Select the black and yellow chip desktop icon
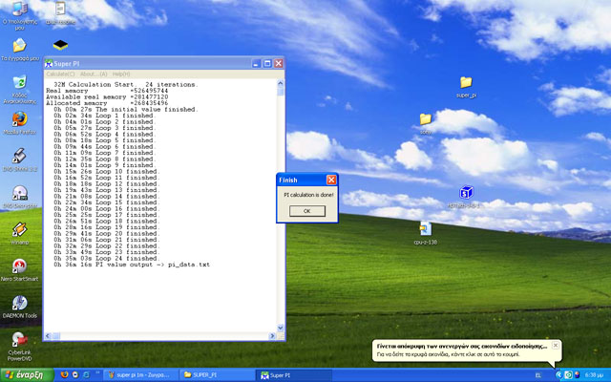 (60, 45)
